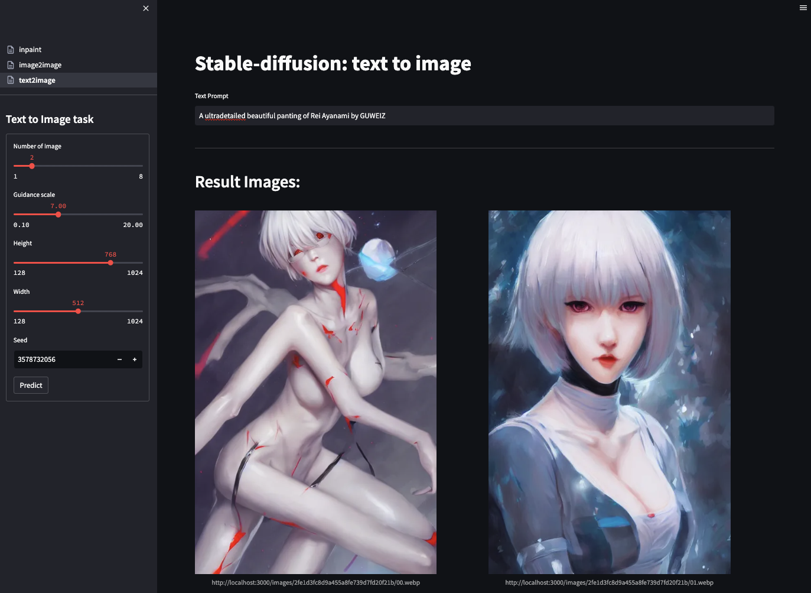Screen dimensions: 811x593
Task: Click the Stable-diffusion: text to image title
Action: point(333,63)
